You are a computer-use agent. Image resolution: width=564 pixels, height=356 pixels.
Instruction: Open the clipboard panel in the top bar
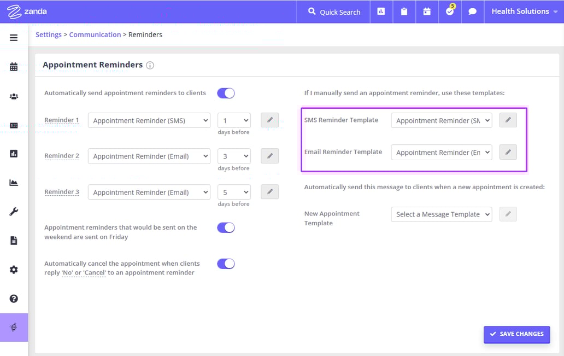(x=404, y=11)
